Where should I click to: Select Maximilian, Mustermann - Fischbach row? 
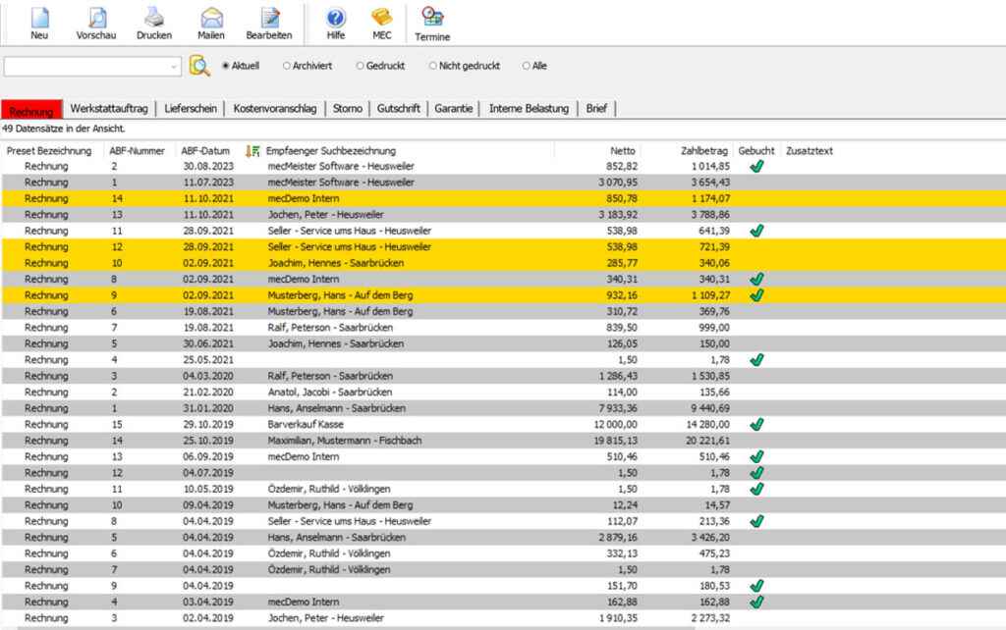click(x=503, y=441)
